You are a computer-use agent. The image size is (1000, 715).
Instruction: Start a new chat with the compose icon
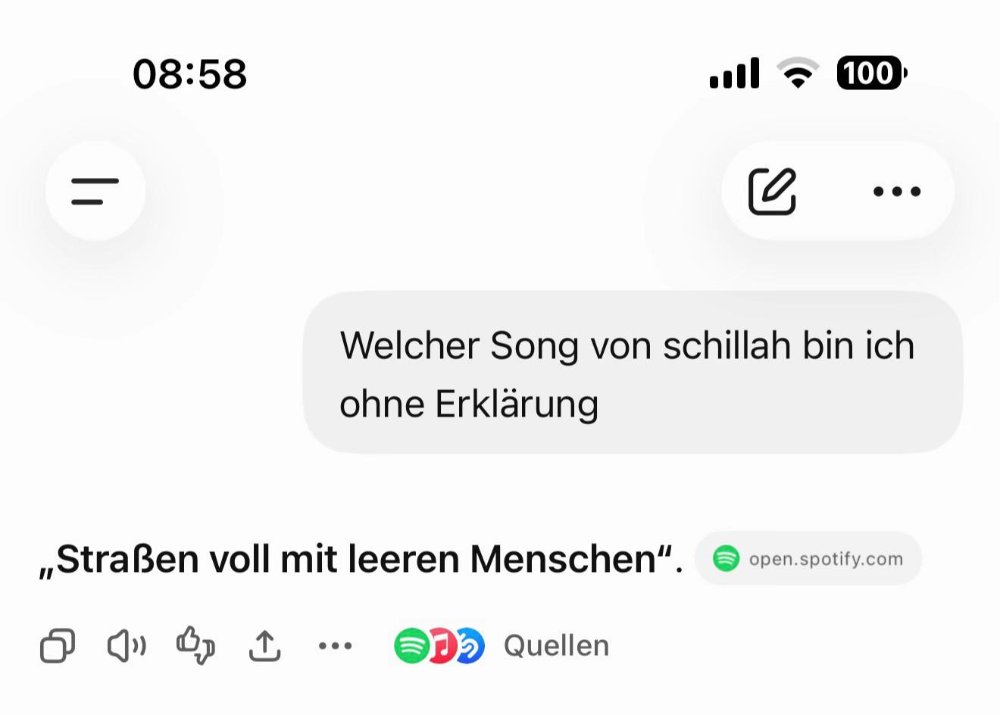(x=772, y=191)
